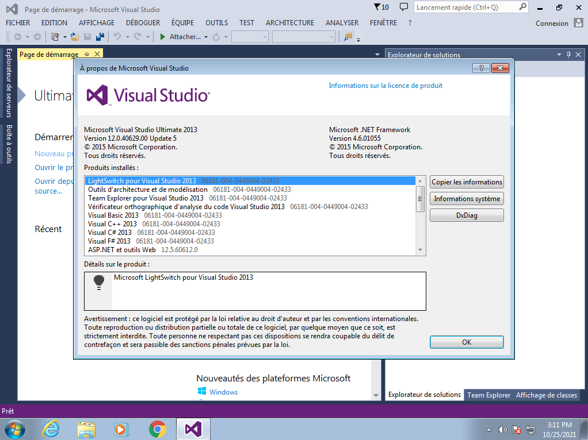The height and width of the screenshot is (440, 588).
Task: Close the Page de démarrage tab
Action: pyautogui.click(x=97, y=55)
